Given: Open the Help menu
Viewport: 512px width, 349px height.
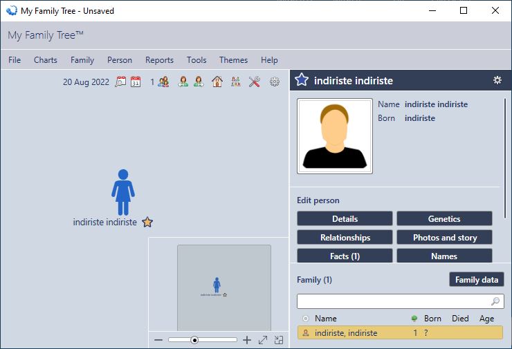Looking at the screenshot, I should click(269, 60).
